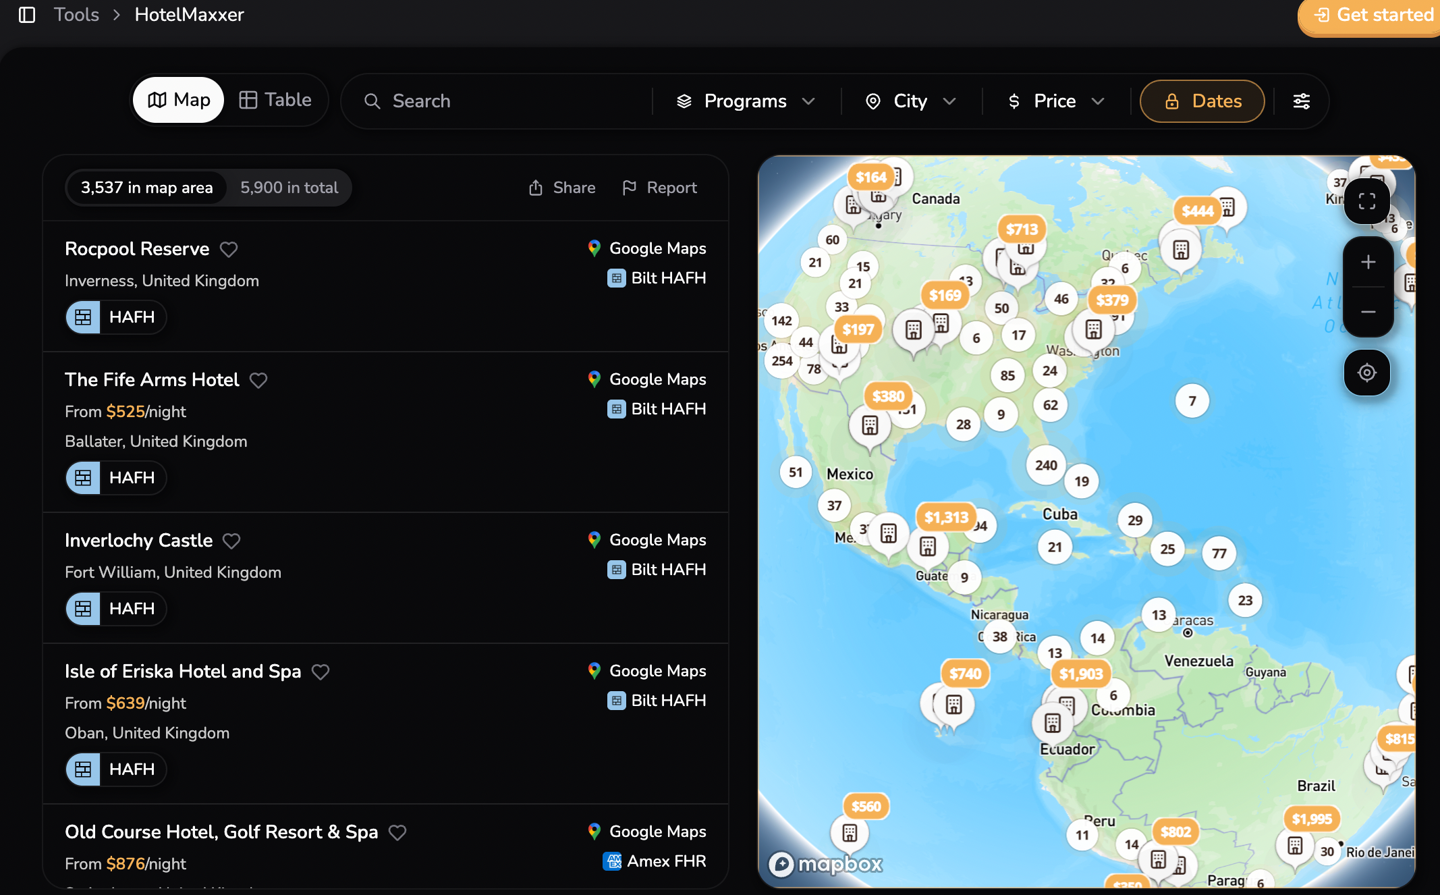
Task: Select the $444 price marker on map
Action: 1198,211
